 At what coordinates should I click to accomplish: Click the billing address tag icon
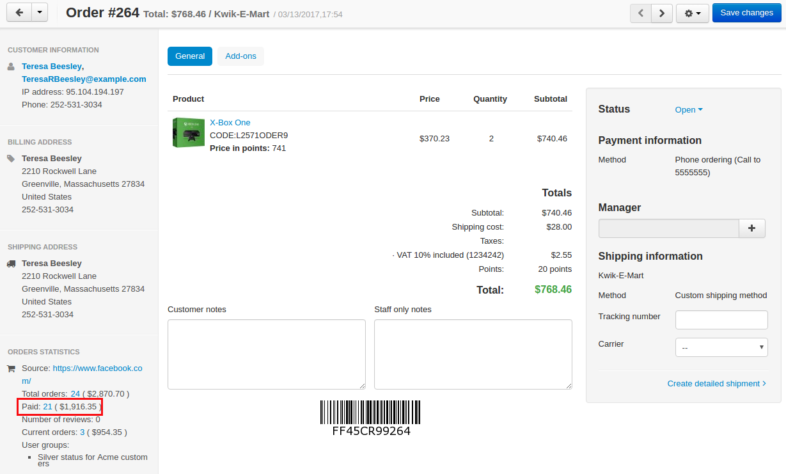click(11, 159)
